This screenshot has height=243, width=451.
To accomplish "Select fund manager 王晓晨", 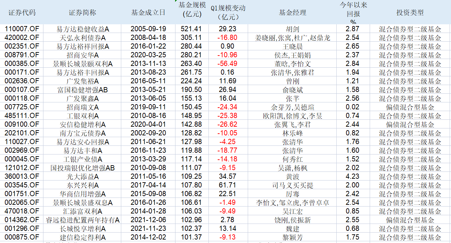I will pyautogui.click(x=293, y=47).
